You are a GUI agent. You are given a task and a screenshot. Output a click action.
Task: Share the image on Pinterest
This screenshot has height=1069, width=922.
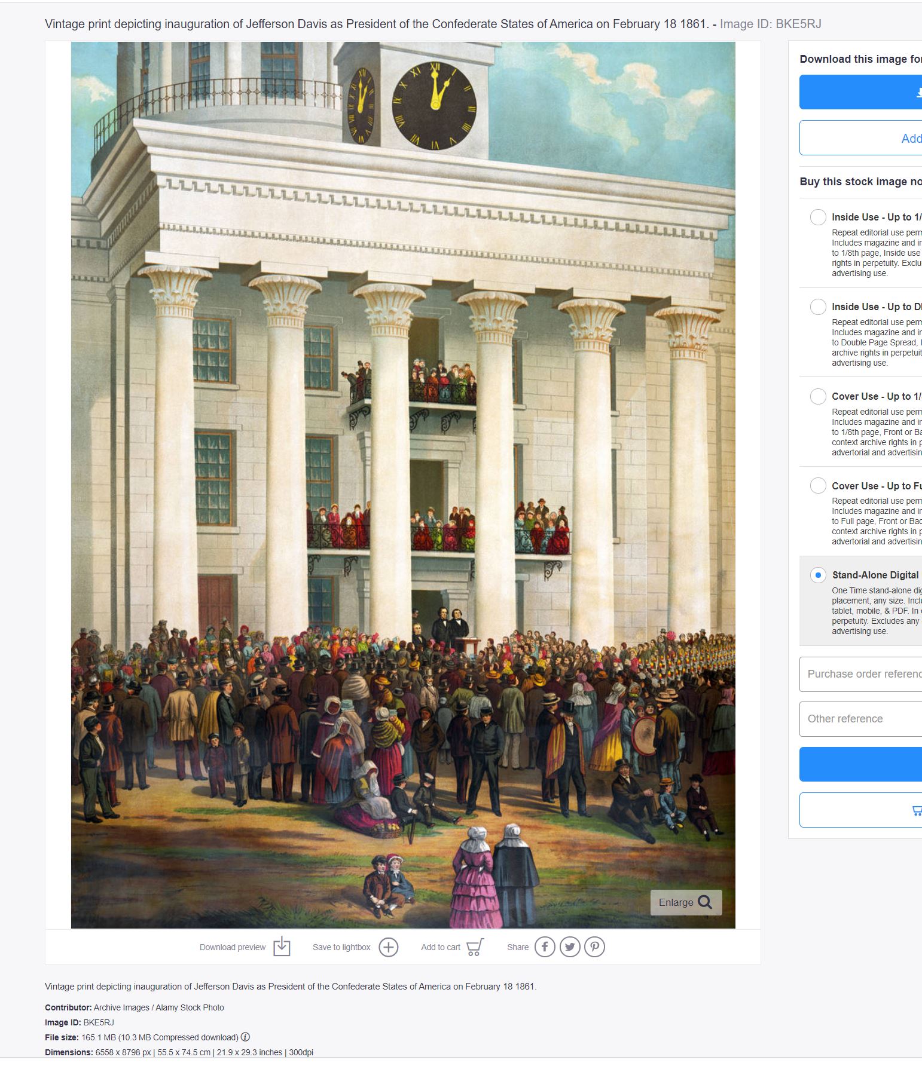click(594, 947)
